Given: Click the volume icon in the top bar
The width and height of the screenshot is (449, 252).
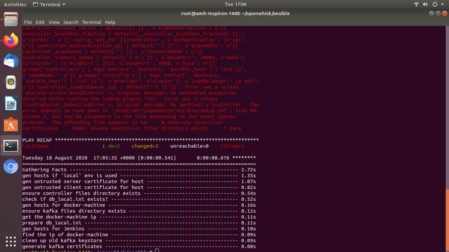Looking at the screenshot, I should point(425,4).
